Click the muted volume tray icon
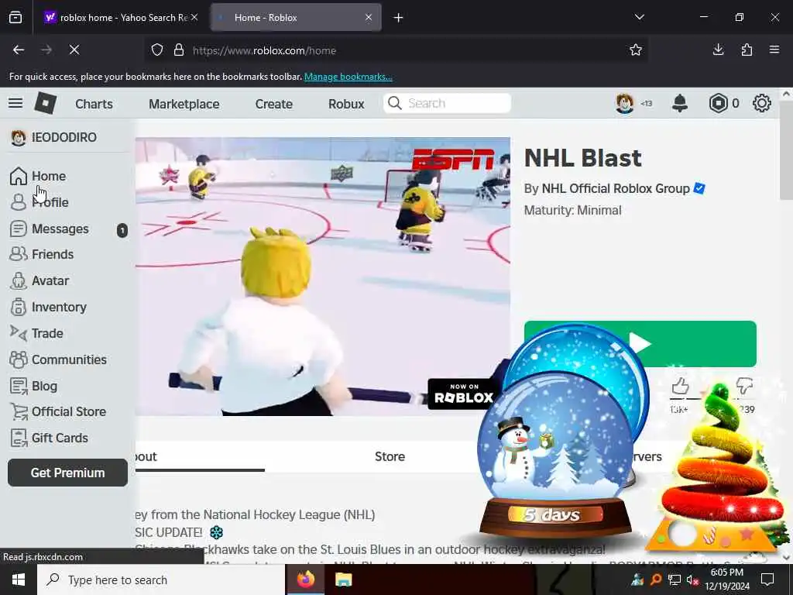Image resolution: width=793 pixels, height=595 pixels. pyautogui.click(x=692, y=580)
